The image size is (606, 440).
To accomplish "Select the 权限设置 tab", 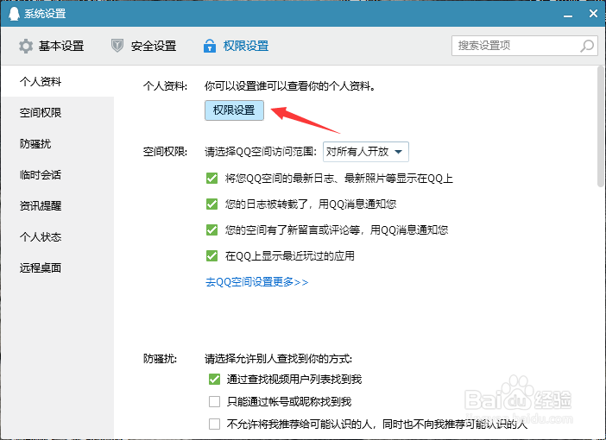I will tap(236, 46).
